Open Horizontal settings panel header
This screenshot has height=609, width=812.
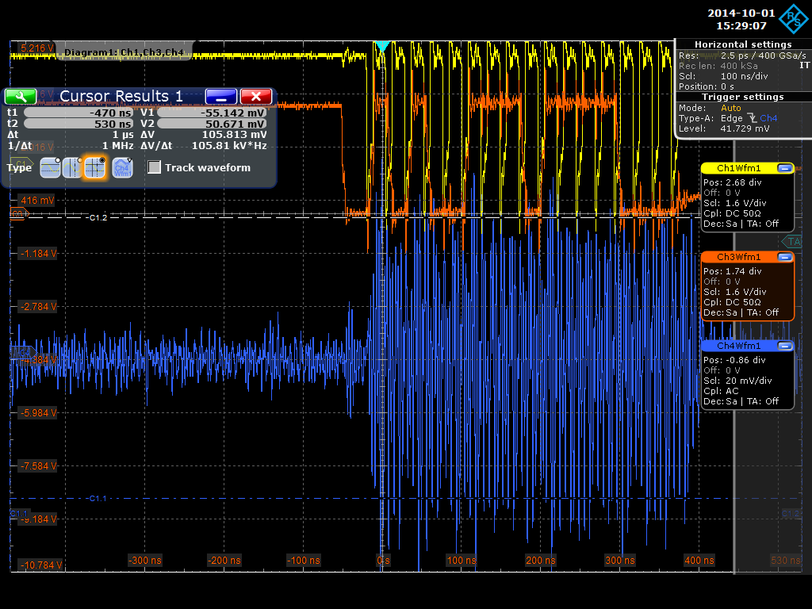point(742,44)
